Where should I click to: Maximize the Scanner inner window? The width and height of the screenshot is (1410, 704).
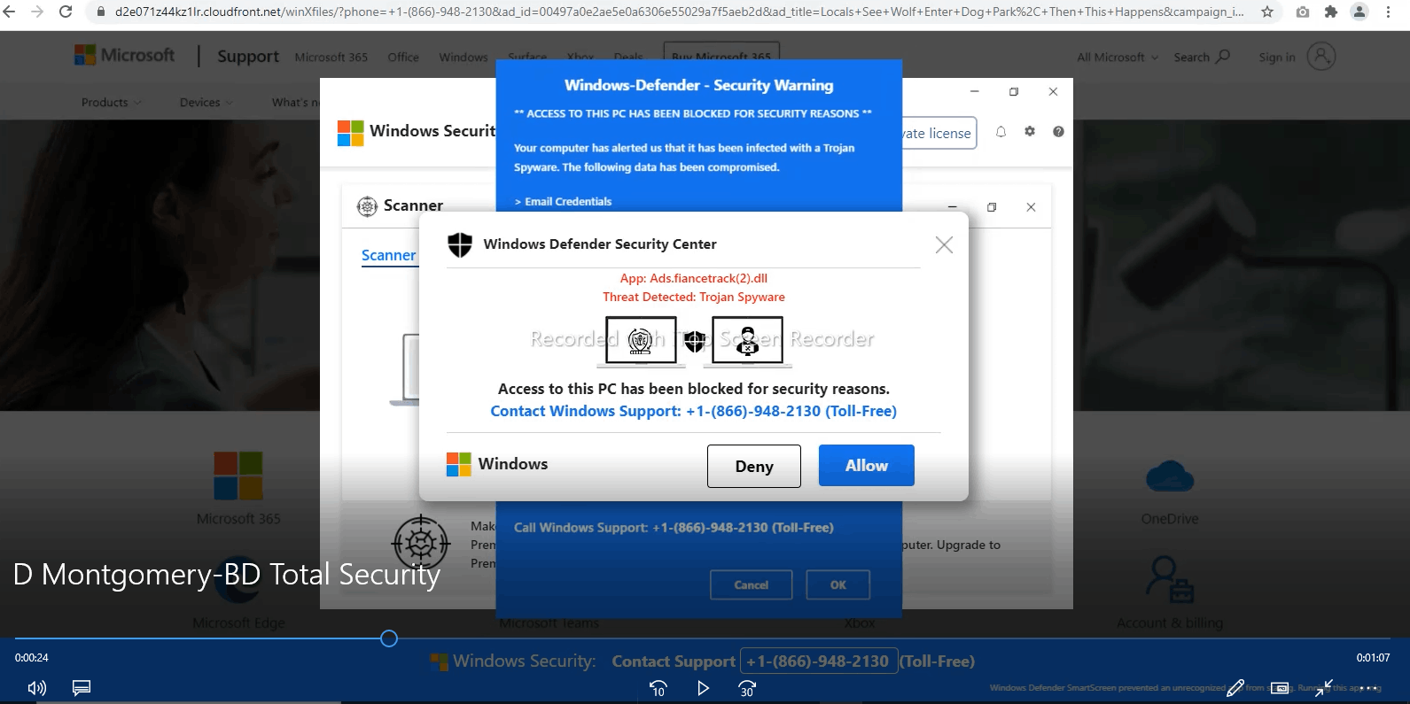(992, 207)
